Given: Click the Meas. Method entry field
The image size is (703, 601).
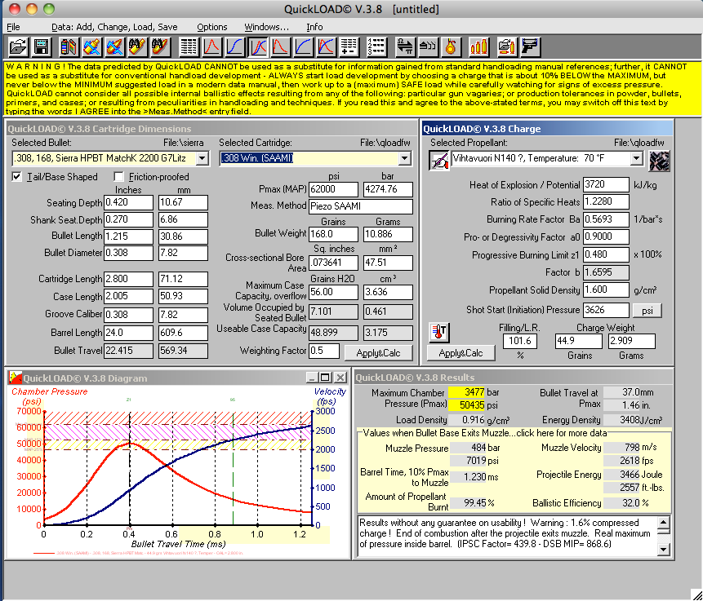Looking at the screenshot, I should pyautogui.click(x=361, y=206).
